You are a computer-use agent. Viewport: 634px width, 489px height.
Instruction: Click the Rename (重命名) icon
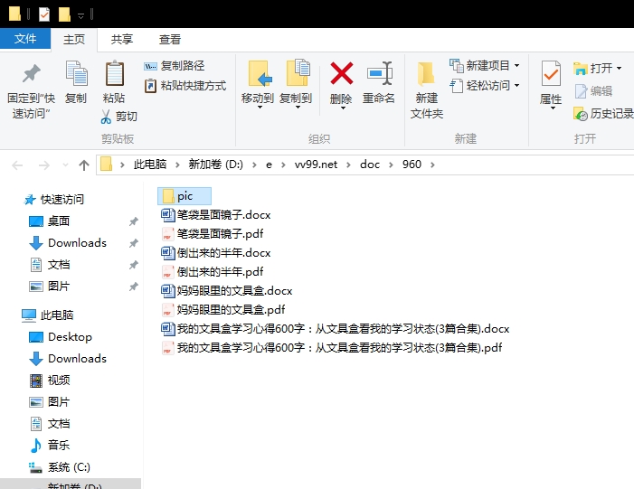(x=379, y=73)
